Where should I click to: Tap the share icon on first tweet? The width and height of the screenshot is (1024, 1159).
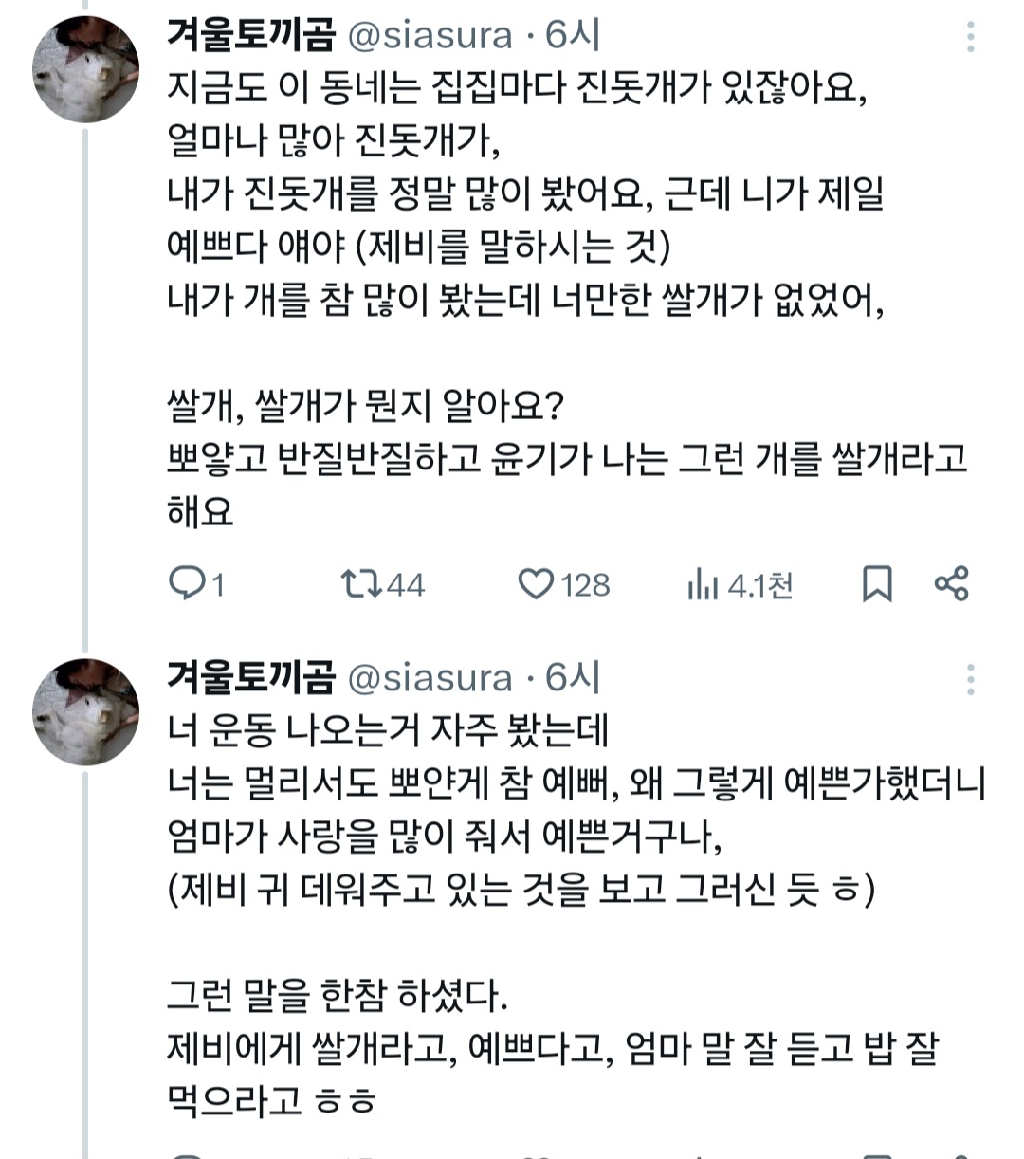click(951, 583)
